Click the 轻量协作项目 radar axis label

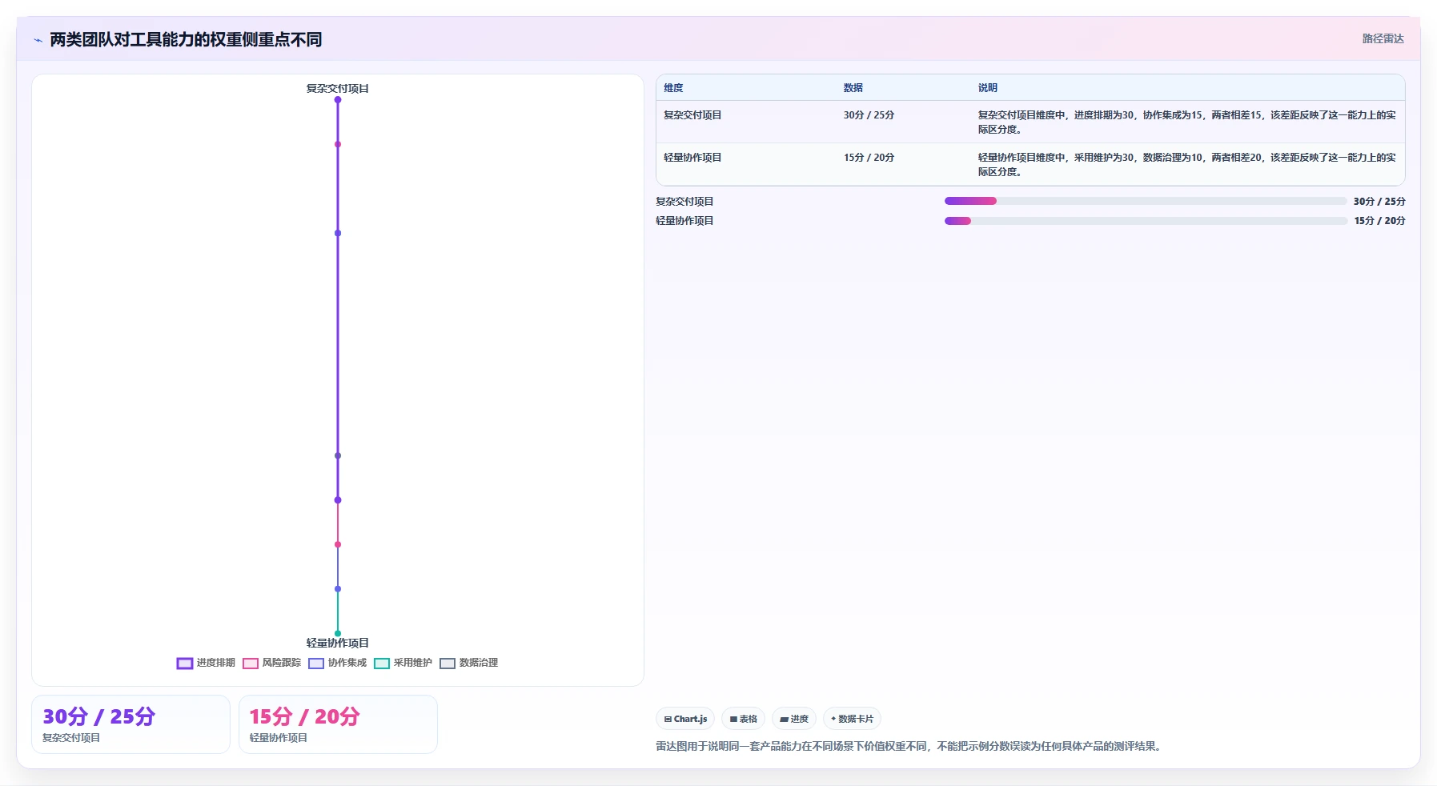[x=337, y=643]
